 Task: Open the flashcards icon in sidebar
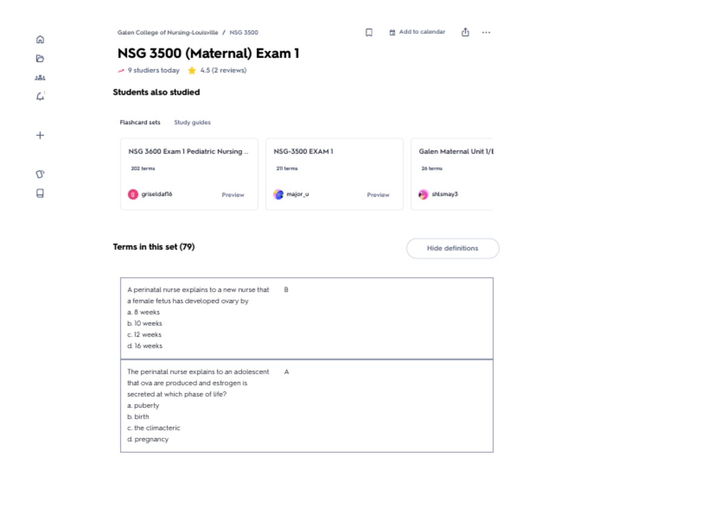coord(40,174)
